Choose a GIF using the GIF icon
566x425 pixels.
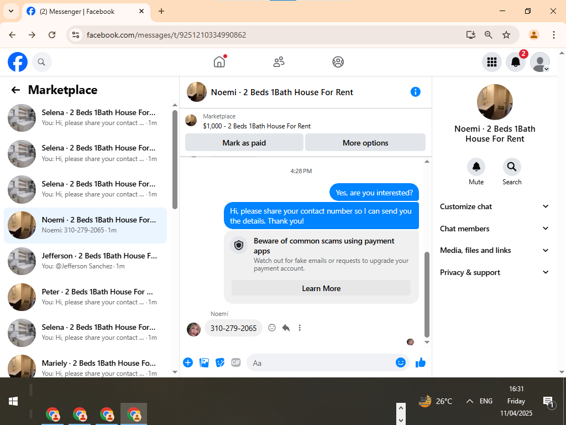[x=235, y=362]
